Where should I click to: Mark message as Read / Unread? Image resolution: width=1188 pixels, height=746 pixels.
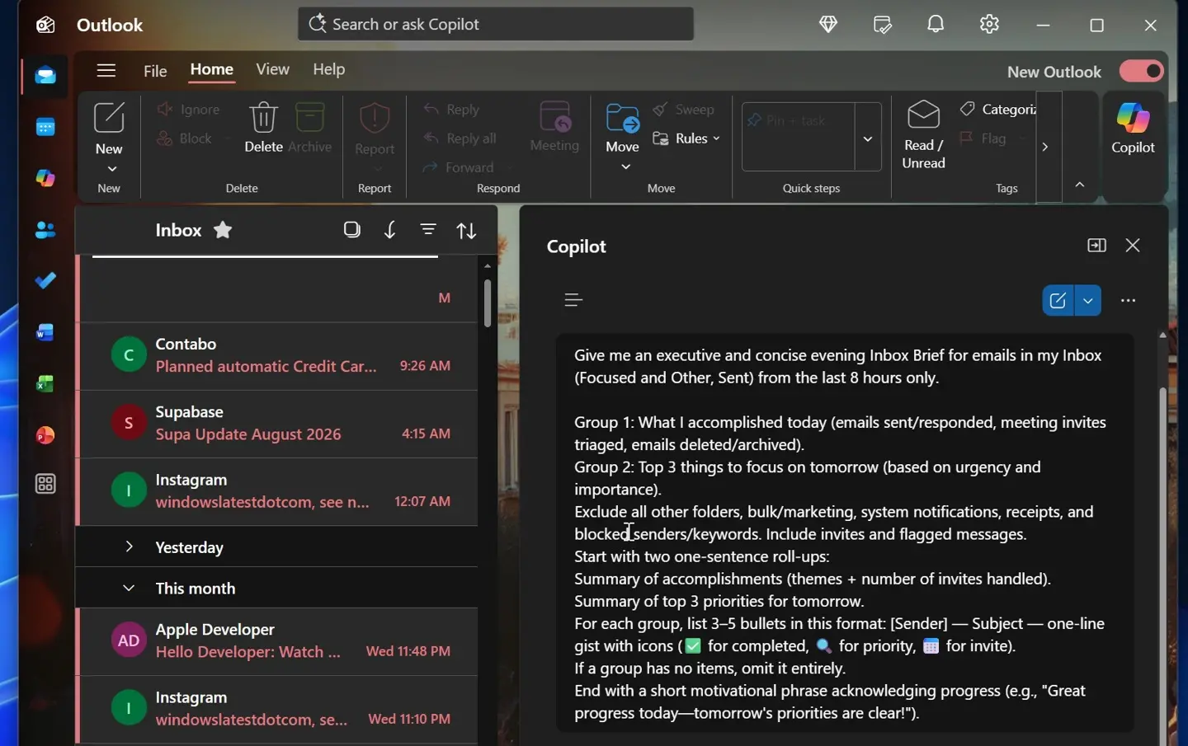(x=923, y=135)
